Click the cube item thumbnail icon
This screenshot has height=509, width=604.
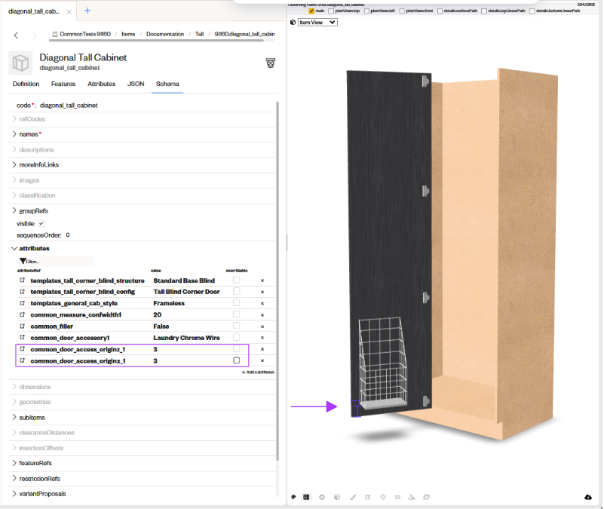click(x=20, y=63)
